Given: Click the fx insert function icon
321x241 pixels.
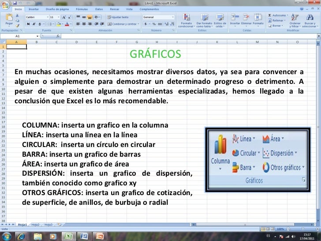Looking at the screenshot, I should tap(58, 36).
